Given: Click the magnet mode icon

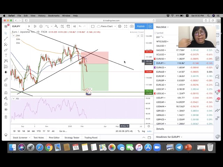Looking at the screenshot, I should click(x=6, y=93).
